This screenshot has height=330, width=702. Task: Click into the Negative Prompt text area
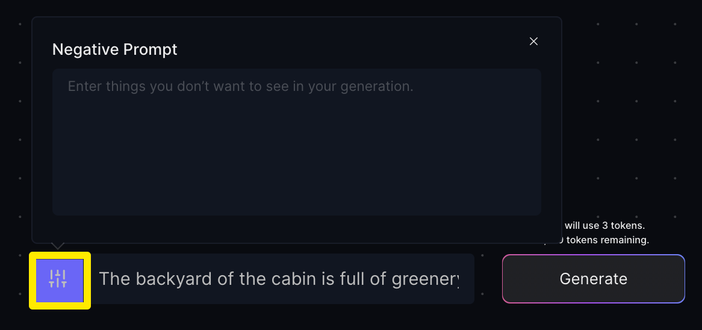coord(296,142)
